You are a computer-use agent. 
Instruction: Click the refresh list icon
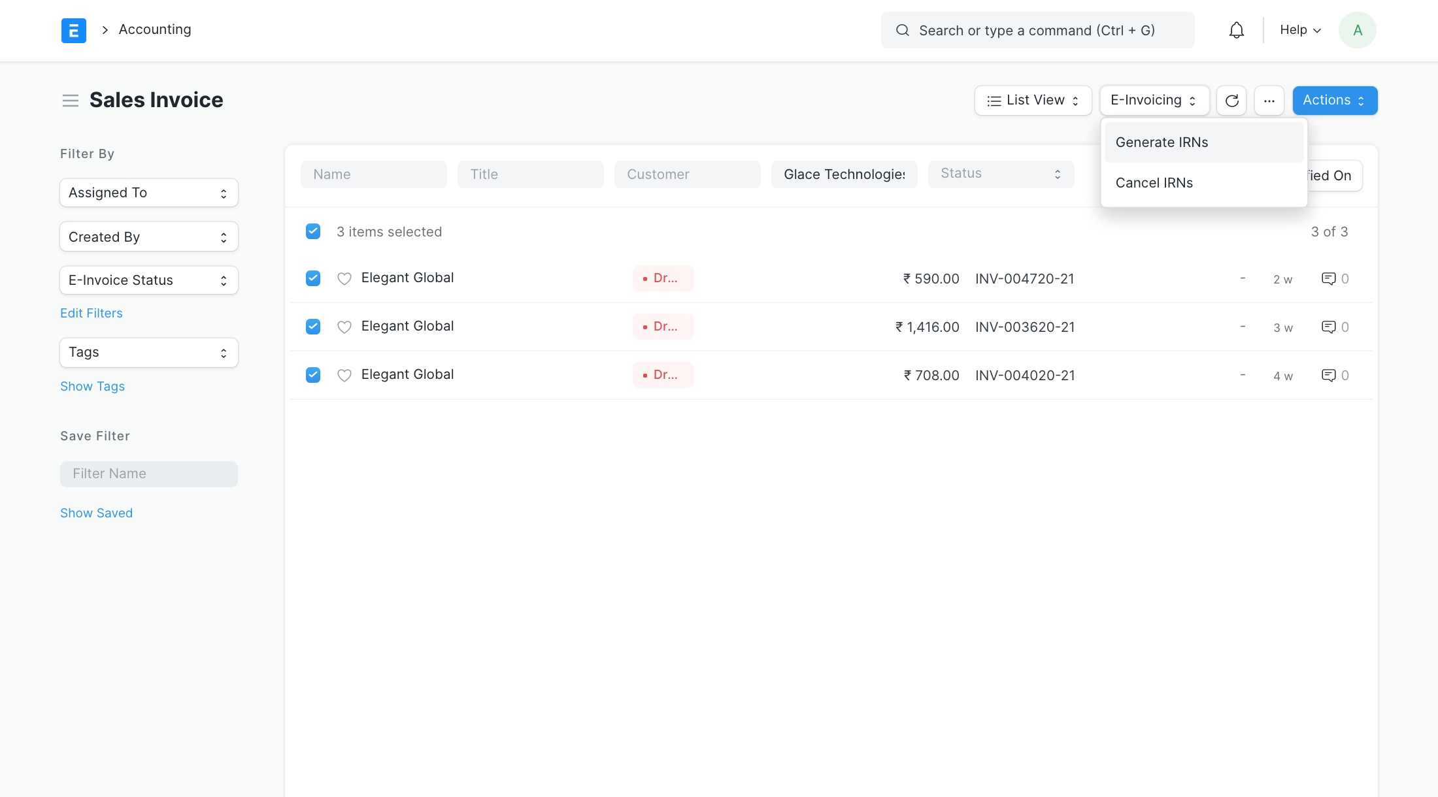pyautogui.click(x=1231, y=101)
